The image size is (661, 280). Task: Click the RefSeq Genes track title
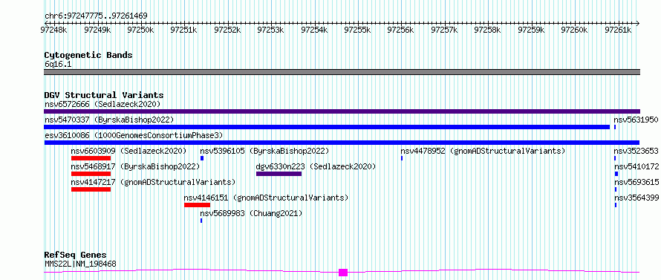76,255
